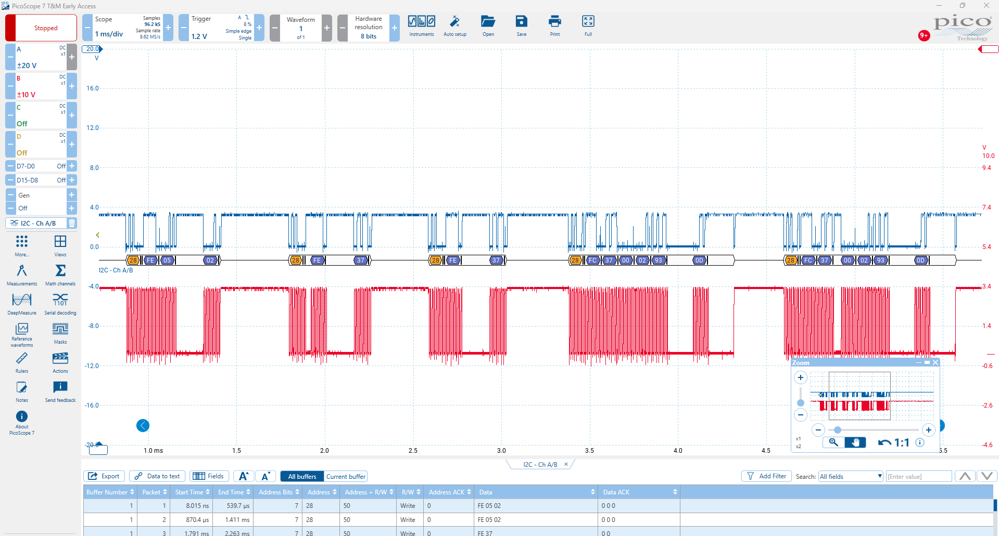Increase scope timebase with plus

tap(168, 28)
